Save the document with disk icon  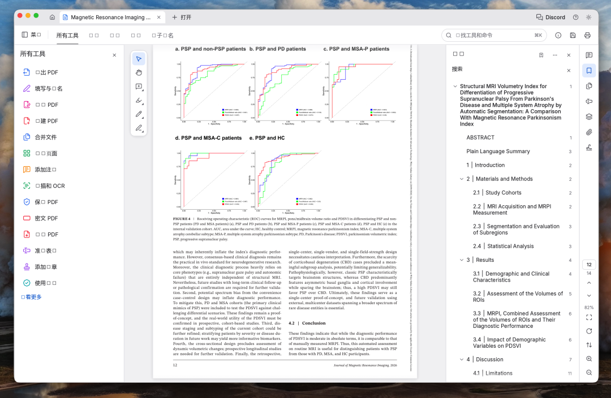click(x=573, y=35)
